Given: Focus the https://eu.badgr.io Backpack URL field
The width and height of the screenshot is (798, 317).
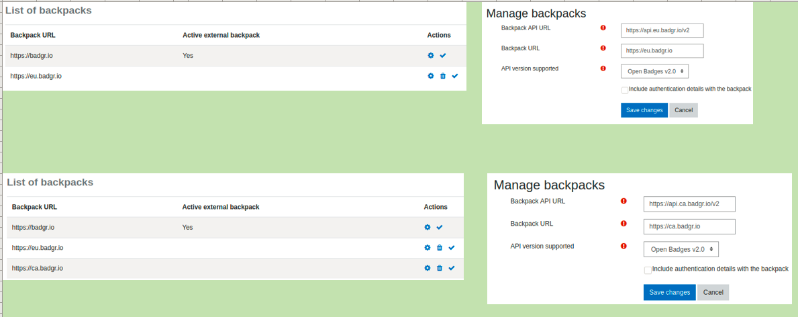Looking at the screenshot, I should [662, 51].
